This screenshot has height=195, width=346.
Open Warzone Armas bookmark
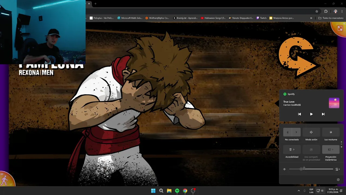pyautogui.click(x=282, y=18)
